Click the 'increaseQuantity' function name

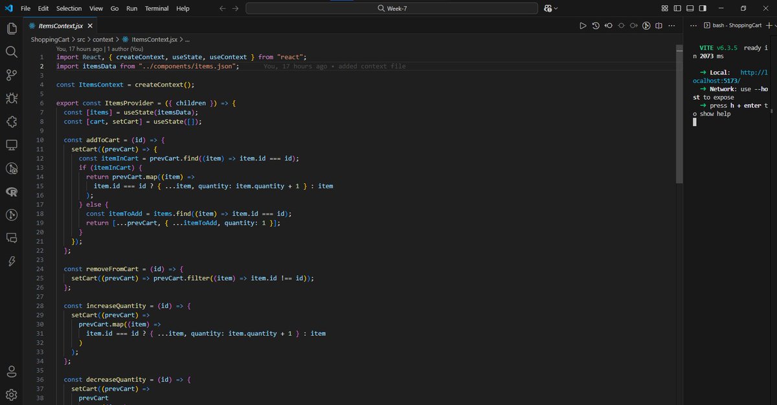pyautogui.click(x=116, y=305)
